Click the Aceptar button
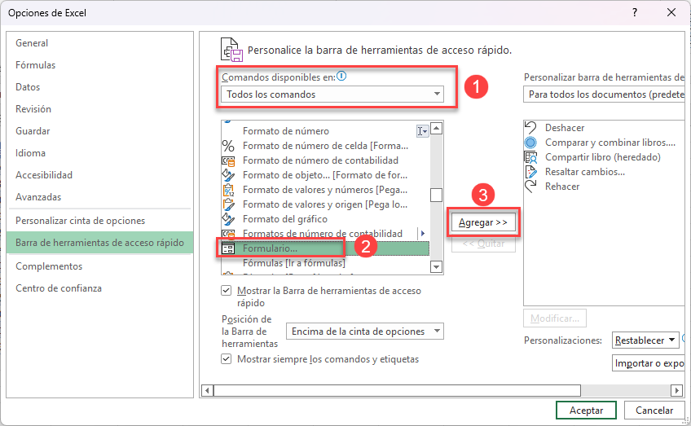The image size is (691, 426). (x=586, y=411)
